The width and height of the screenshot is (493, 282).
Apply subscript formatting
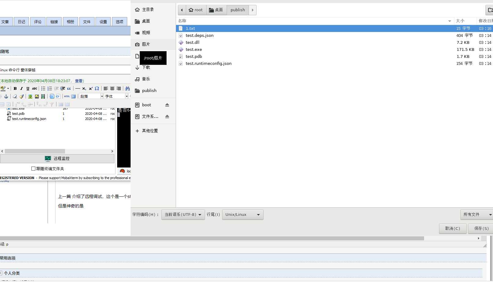tap(84, 89)
